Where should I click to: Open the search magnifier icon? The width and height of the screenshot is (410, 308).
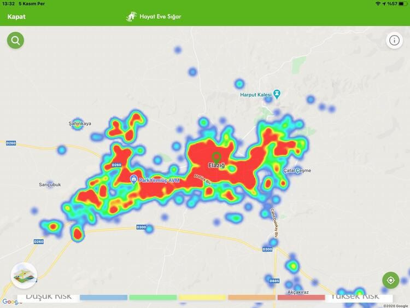[x=15, y=40]
